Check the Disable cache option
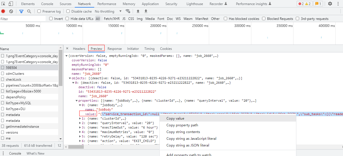This screenshot has width=343, height=156. point(68,11)
